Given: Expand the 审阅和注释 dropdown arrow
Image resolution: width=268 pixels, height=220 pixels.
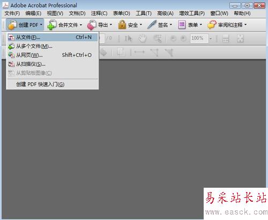Looking at the screenshot, I should 245,25.
